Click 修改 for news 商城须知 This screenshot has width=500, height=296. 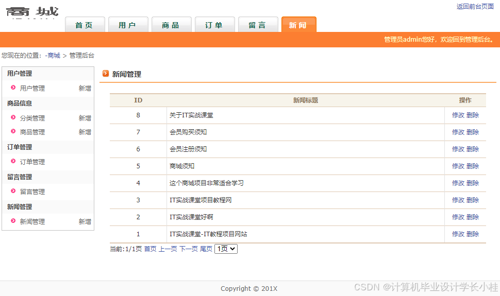point(458,166)
